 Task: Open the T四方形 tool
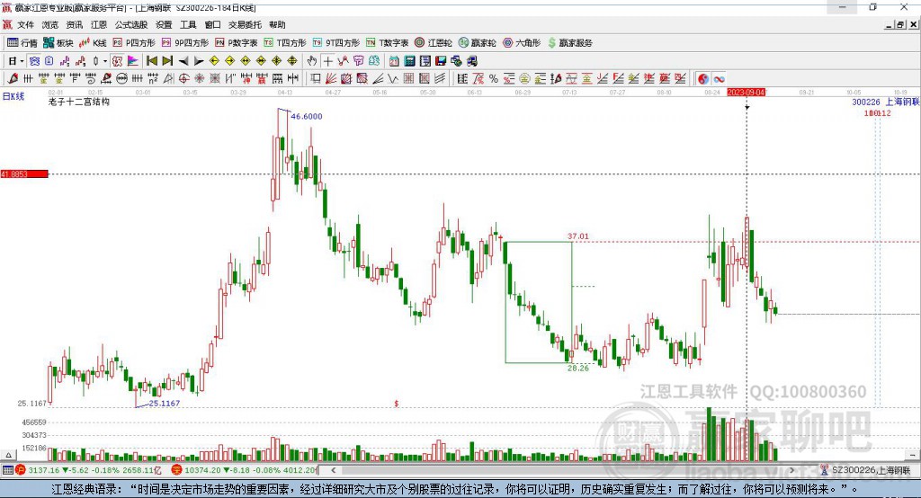[285, 43]
